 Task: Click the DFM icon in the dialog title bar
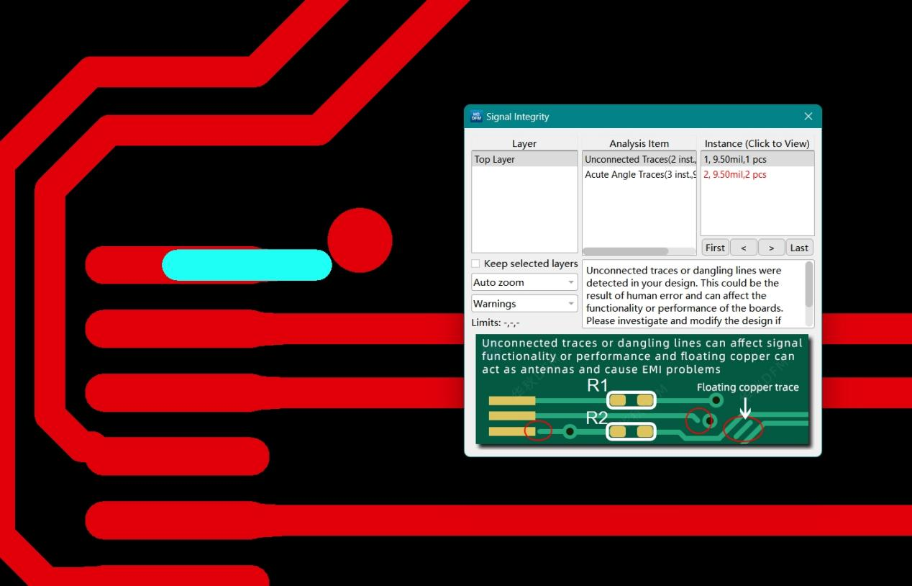[x=476, y=117]
